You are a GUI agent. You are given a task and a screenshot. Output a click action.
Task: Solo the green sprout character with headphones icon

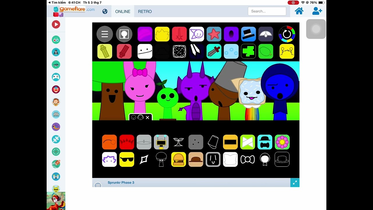[140, 118]
